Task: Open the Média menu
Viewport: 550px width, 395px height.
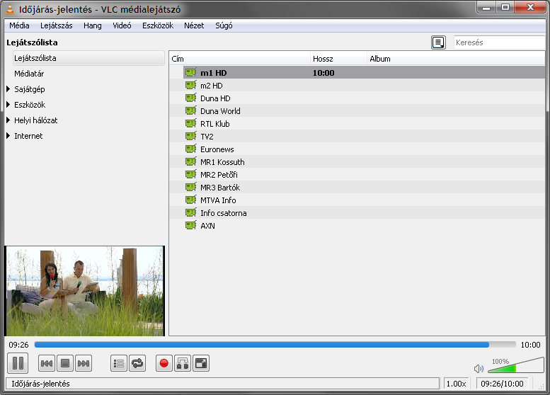Action: (x=19, y=25)
